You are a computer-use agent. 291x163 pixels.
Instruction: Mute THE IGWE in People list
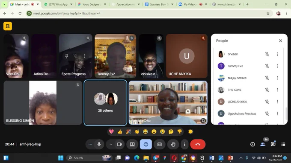click(x=267, y=90)
